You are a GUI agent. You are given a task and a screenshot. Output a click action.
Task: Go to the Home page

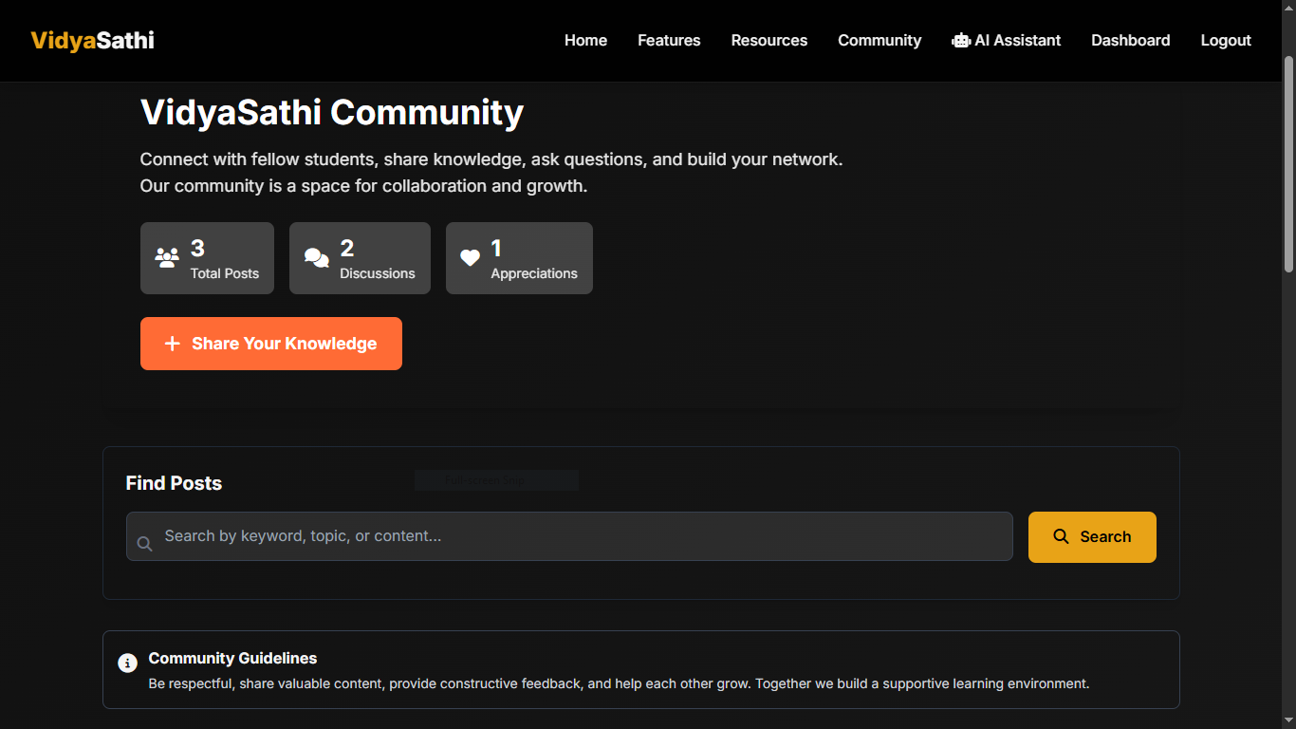585,40
